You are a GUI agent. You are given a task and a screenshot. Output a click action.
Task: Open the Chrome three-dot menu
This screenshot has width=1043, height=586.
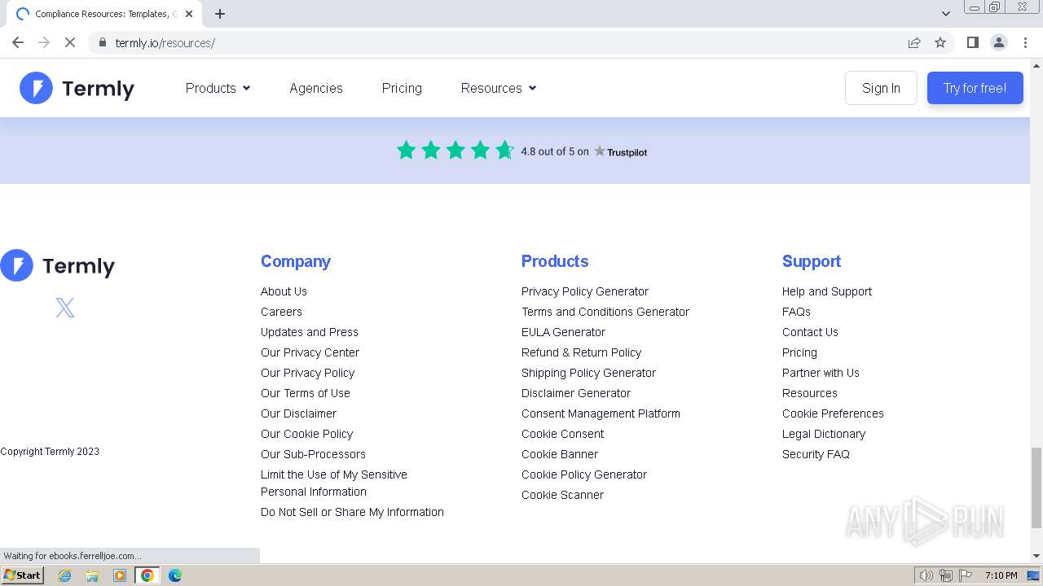pyautogui.click(x=1025, y=42)
